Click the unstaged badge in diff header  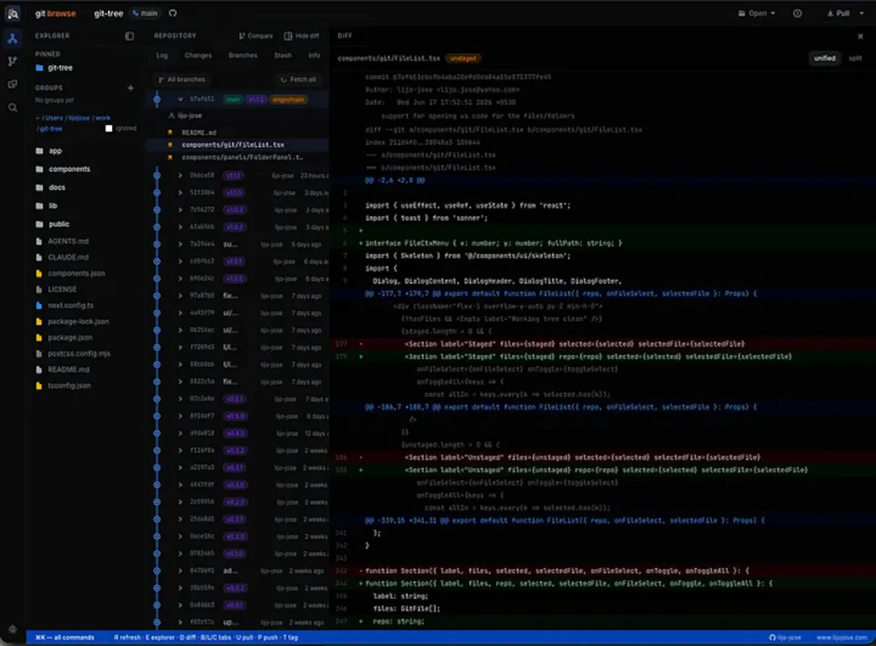463,58
